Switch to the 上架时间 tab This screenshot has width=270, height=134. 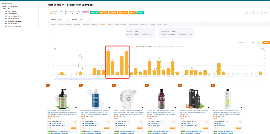point(153,25)
